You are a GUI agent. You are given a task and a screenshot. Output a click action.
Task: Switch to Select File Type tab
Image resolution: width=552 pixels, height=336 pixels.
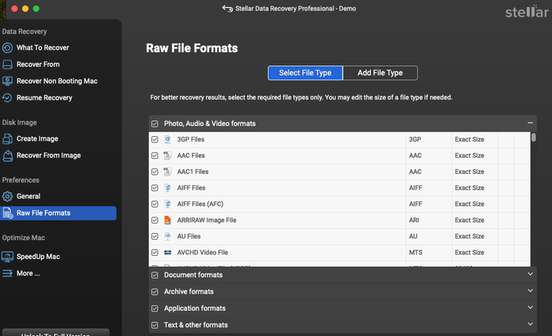point(305,72)
